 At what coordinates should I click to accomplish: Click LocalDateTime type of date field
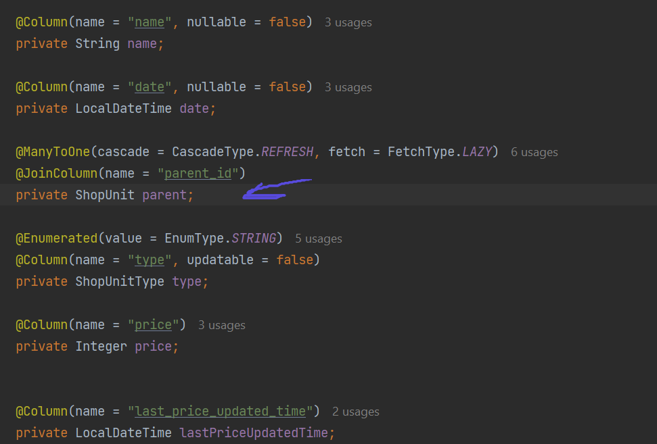124,108
